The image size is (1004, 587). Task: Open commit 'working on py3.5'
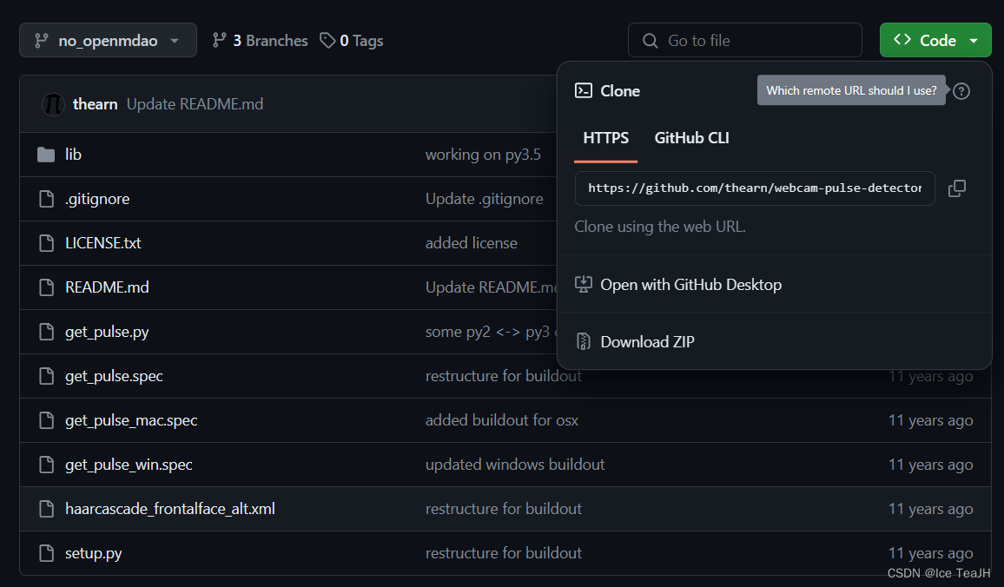(483, 155)
